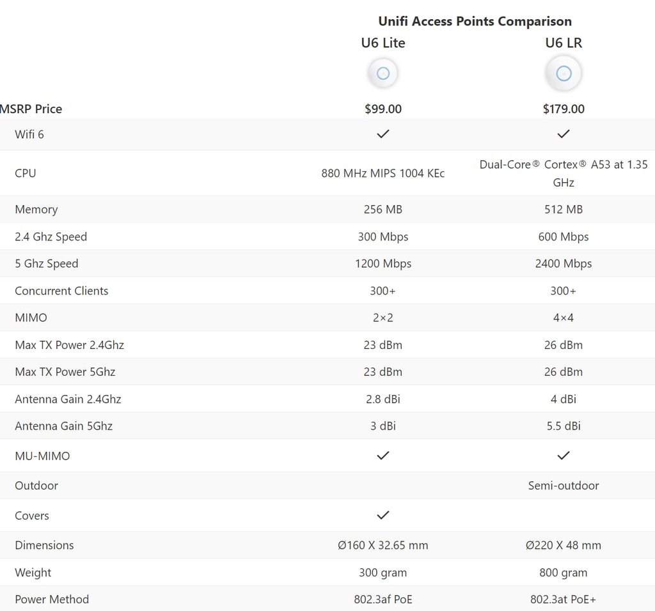This screenshot has width=655, height=611.
Task: Click the Wifi 6 checkmark for U6 LR
Action: click(564, 134)
